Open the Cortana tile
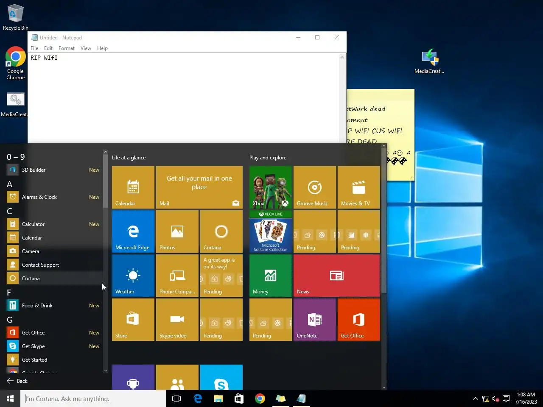 221,231
